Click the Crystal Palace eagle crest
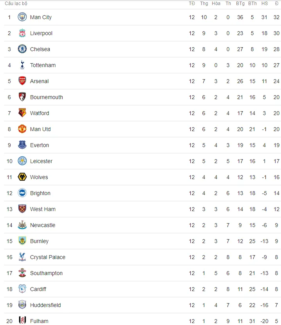The image size is (281, 325). pyautogui.click(x=22, y=257)
